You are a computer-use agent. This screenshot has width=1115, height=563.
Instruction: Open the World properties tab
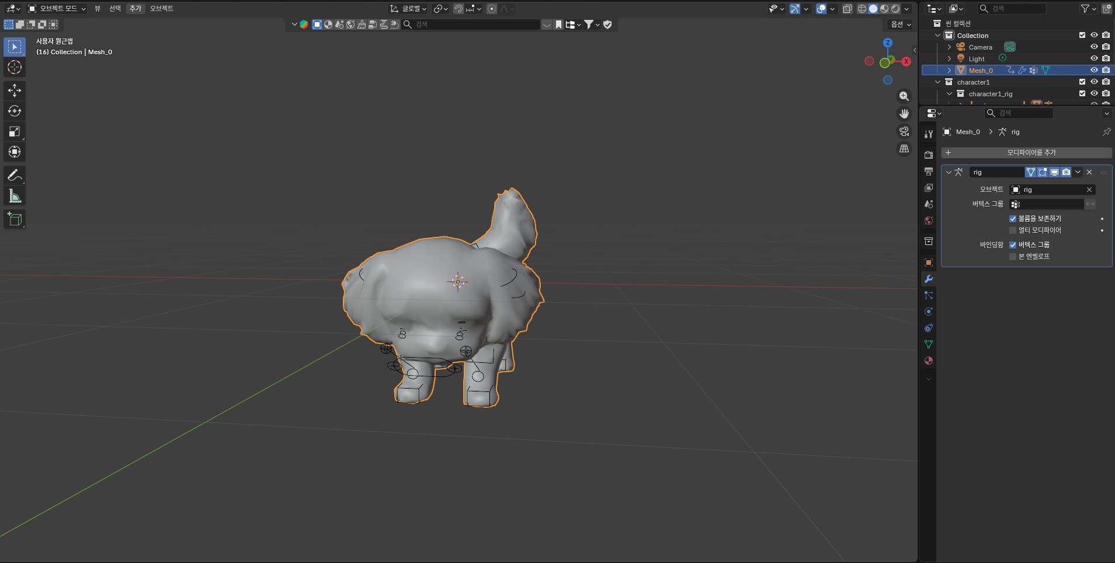[x=929, y=221]
